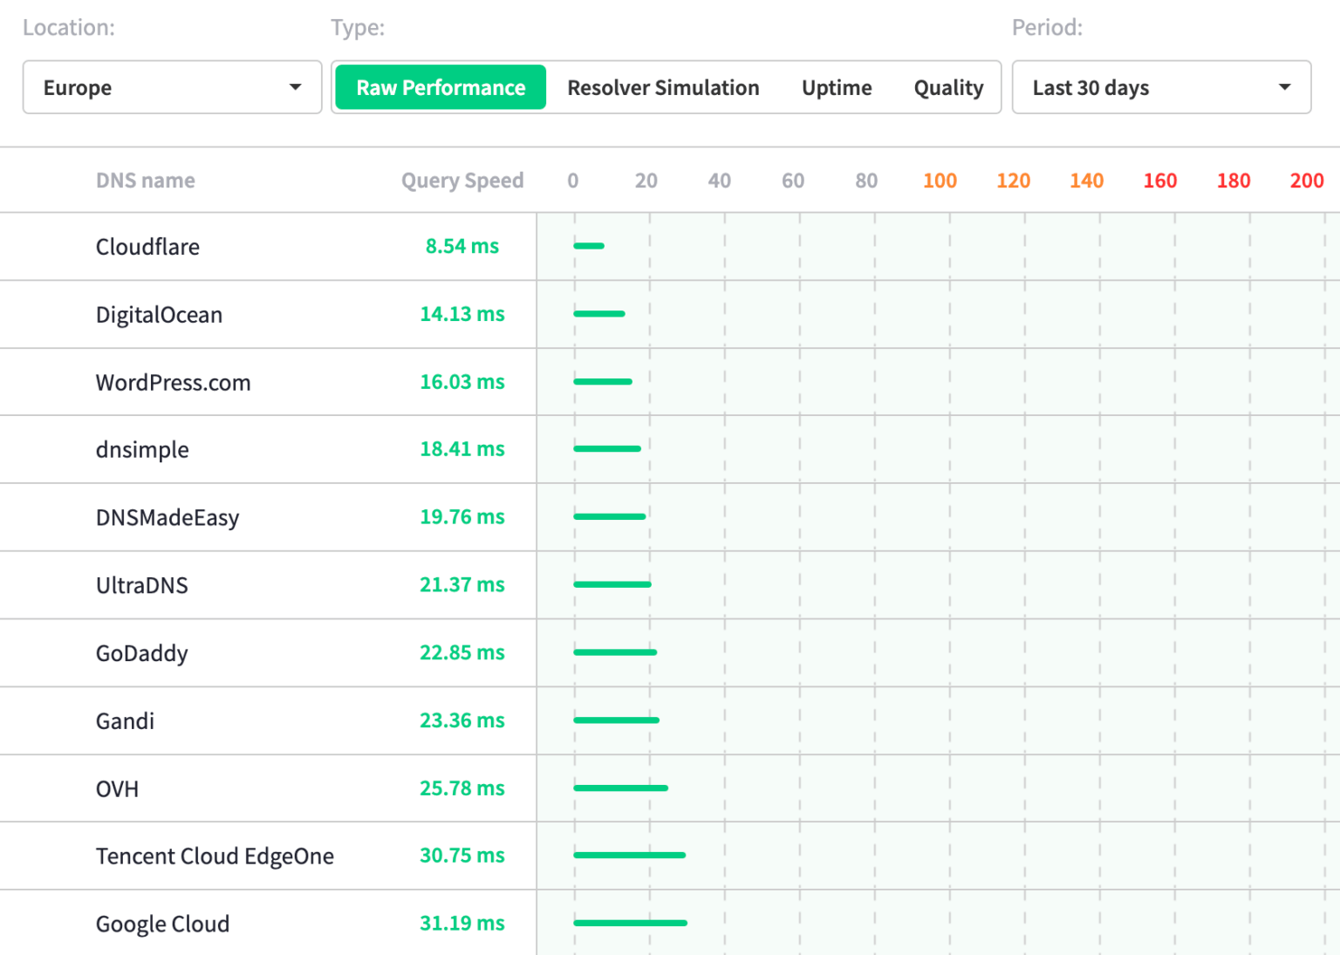Click the DigitalOcean speed bar in the chart
Image resolution: width=1340 pixels, height=955 pixels.
tap(599, 314)
